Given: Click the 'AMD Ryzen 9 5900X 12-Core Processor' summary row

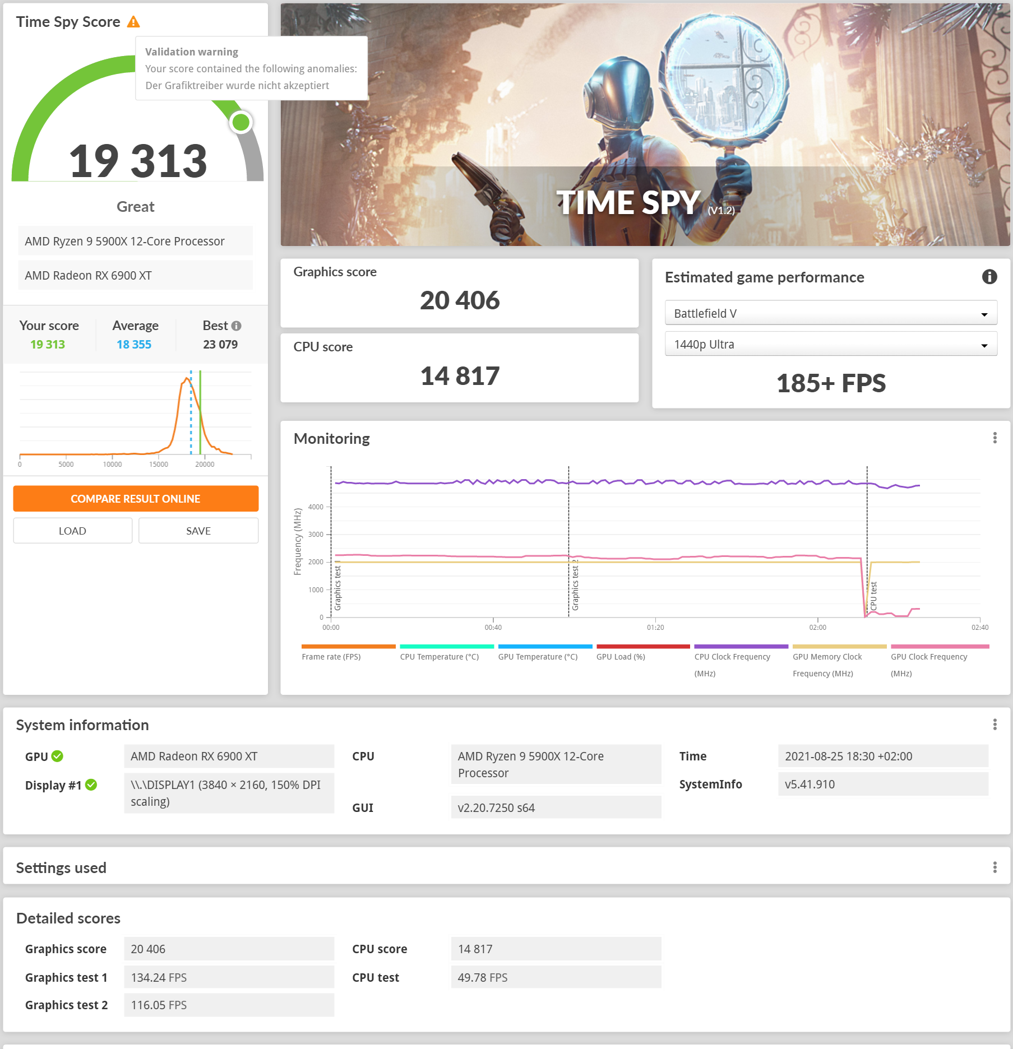Looking at the screenshot, I should click(x=135, y=241).
